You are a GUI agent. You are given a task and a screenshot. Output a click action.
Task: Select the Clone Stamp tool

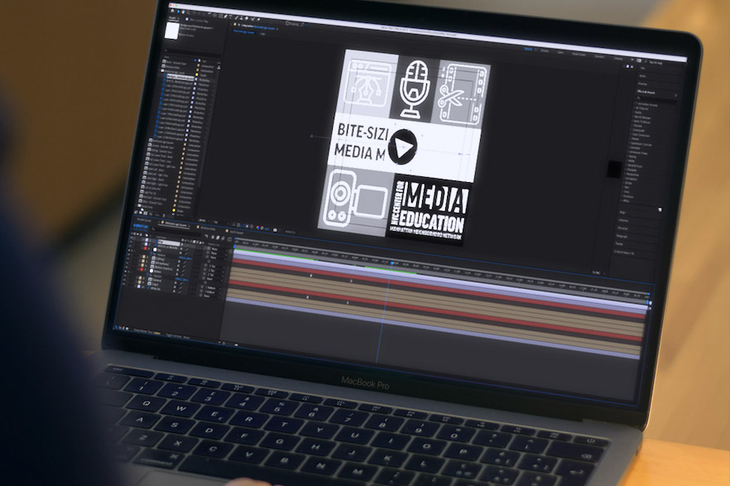tap(242, 18)
